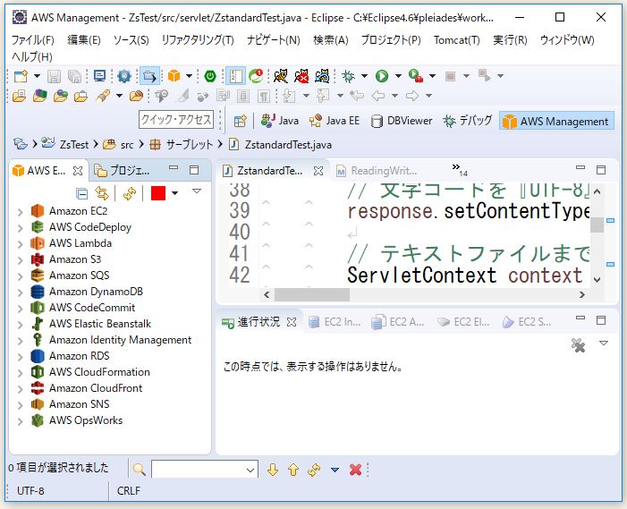627x509 pixels.
Task: Click the Run Last Tool icon
Action: (x=416, y=75)
